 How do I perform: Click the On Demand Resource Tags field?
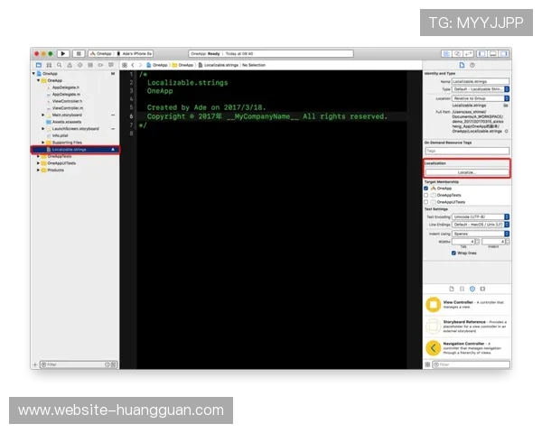[x=466, y=151]
